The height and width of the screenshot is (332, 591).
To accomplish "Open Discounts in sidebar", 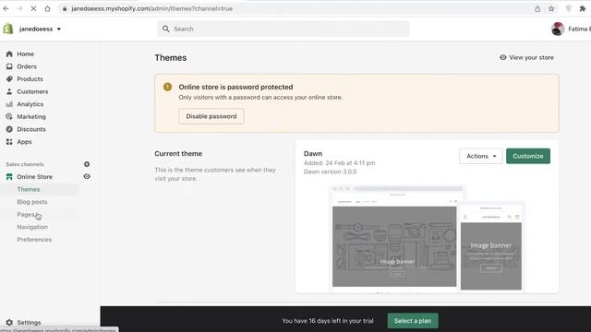I will [31, 129].
